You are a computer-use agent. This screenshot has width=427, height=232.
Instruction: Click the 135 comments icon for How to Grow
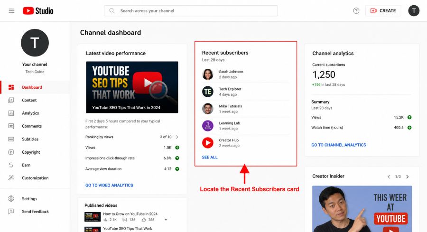click(125, 220)
